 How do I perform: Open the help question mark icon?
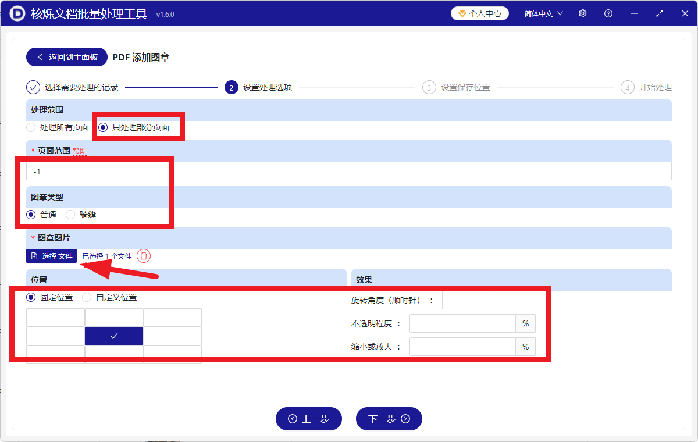tap(608, 13)
